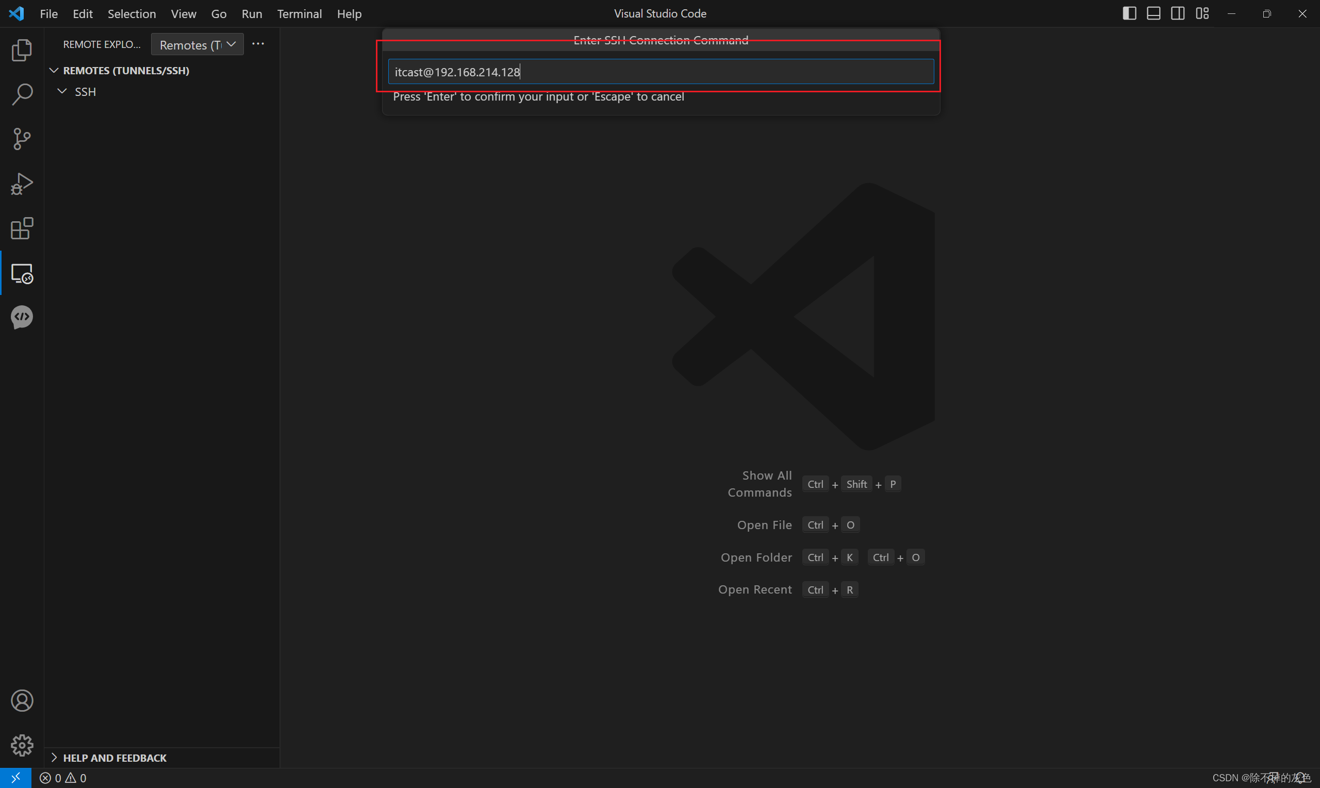Open the Accounts menu icon
Image resolution: width=1320 pixels, height=788 pixels.
point(22,700)
